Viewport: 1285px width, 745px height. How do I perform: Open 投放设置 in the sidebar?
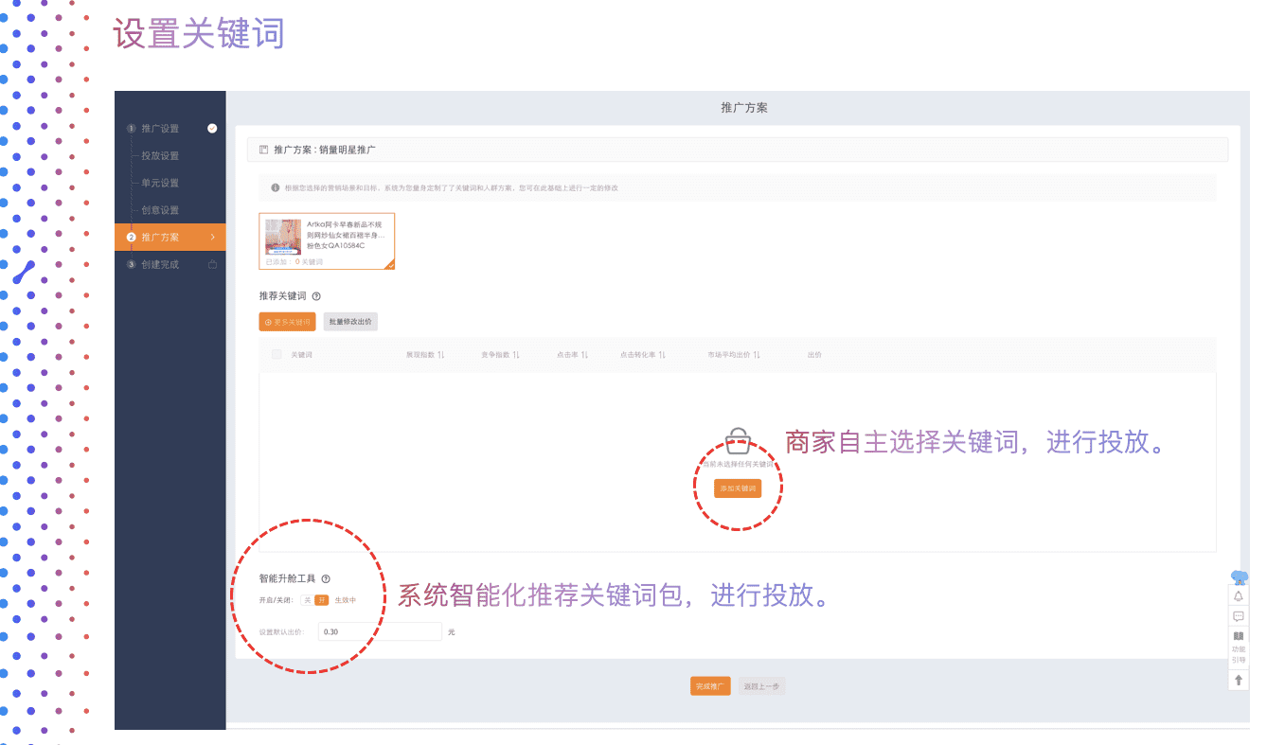[160, 156]
